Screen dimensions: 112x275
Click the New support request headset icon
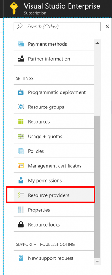tap(21, 258)
